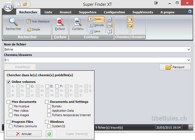Open the Avancé tab
This screenshot has width=195, height=140.
[x=66, y=12]
